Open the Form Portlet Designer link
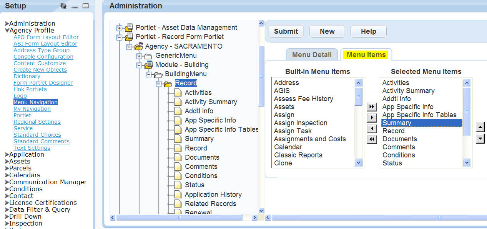Viewport: 487px width, 229px height. (x=43, y=83)
